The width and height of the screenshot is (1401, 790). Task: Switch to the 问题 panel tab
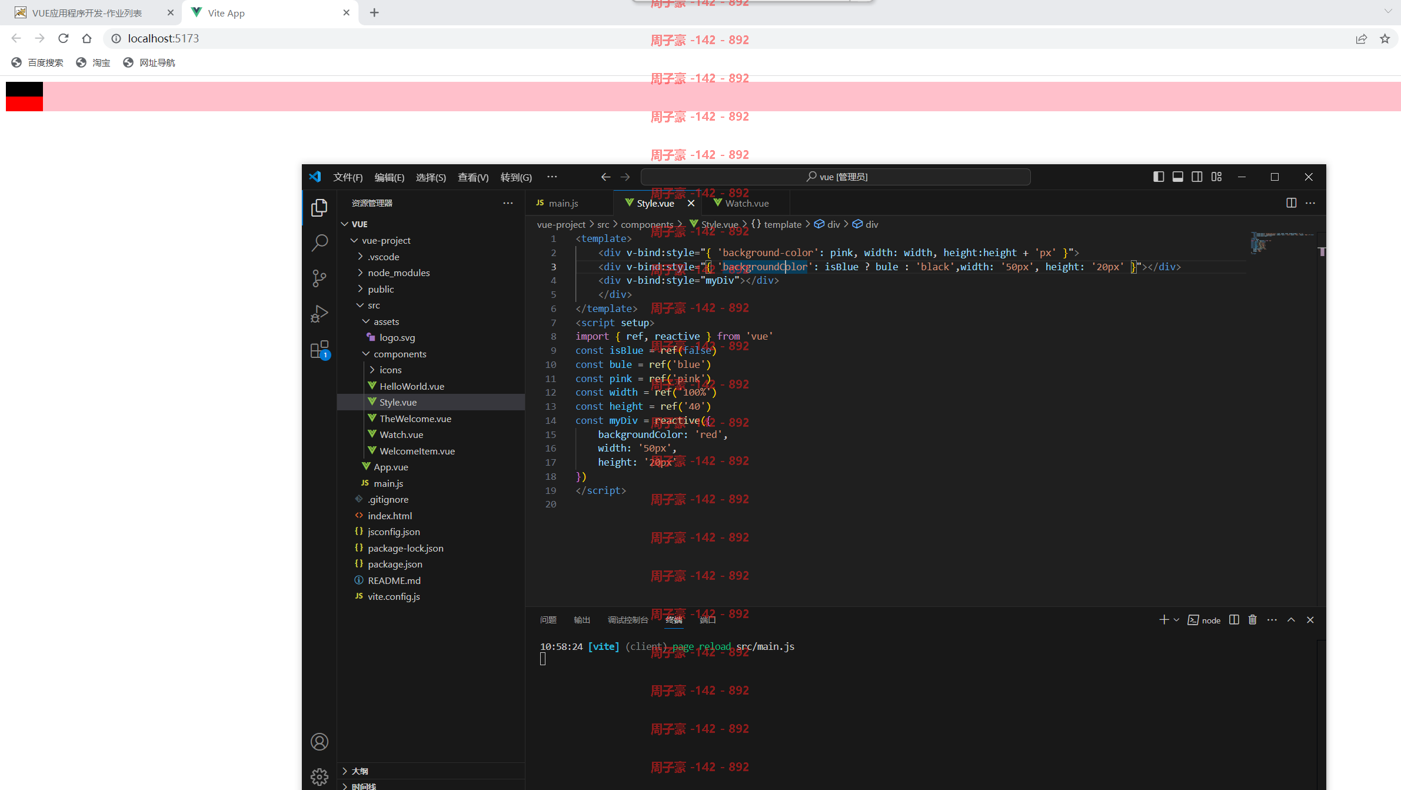pyautogui.click(x=548, y=620)
